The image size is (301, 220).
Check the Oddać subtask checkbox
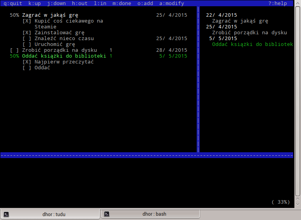pos(27,68)
